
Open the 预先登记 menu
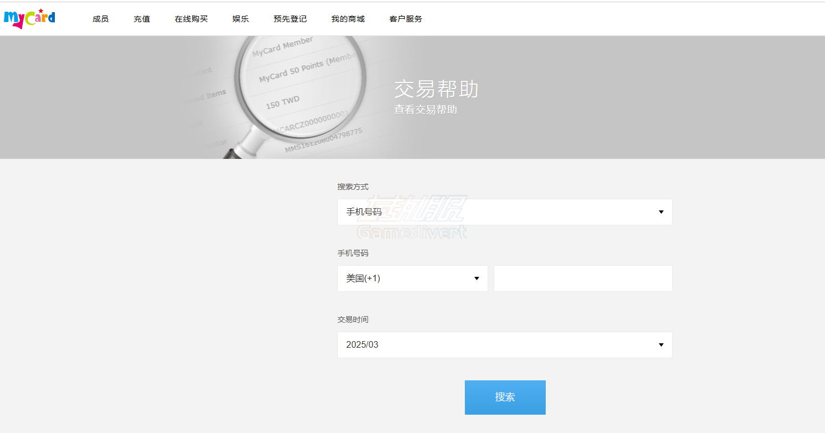(x=290, y=19)
